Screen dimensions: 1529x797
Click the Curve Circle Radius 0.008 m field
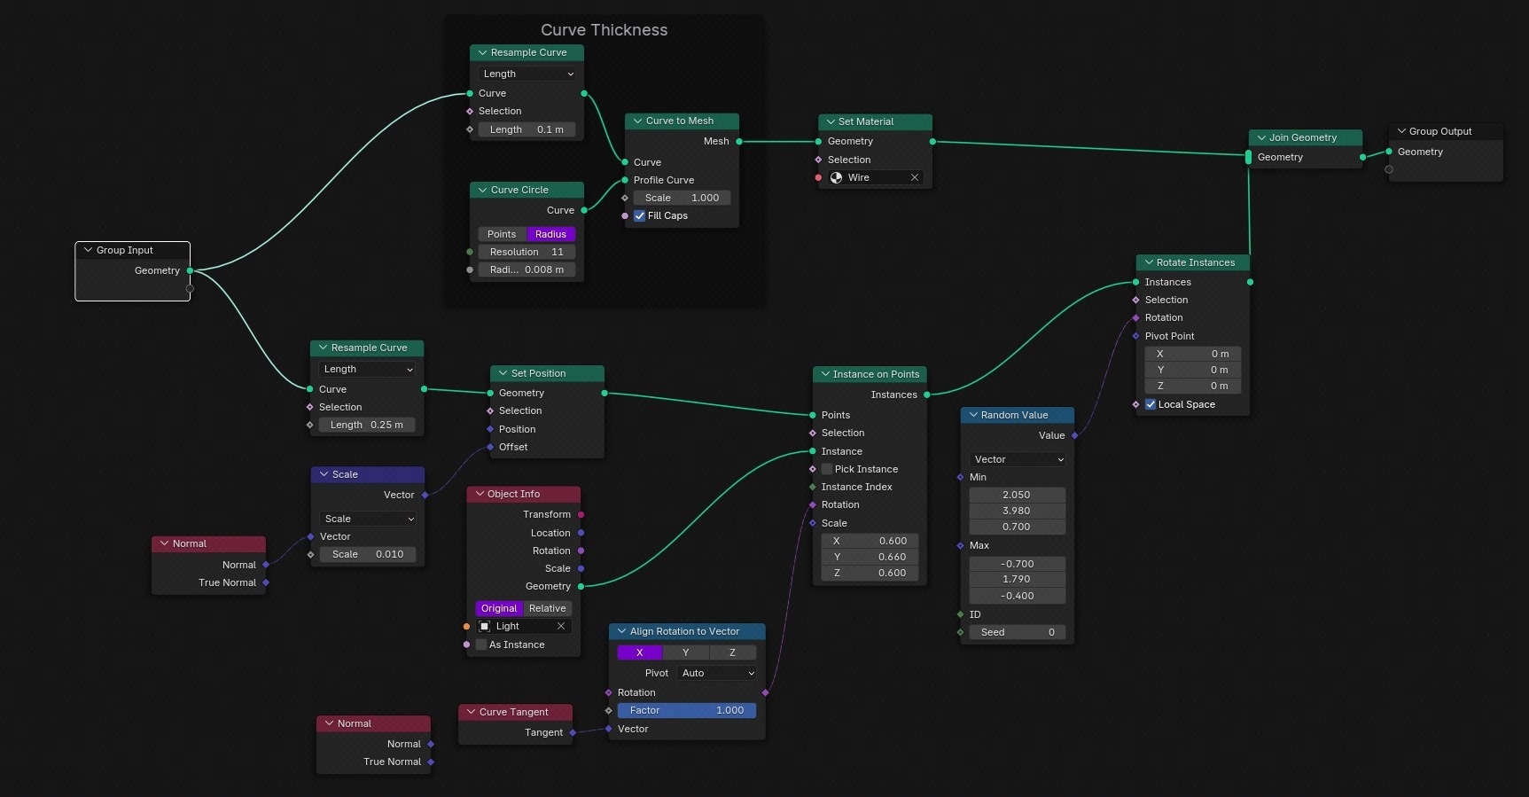click(x=527, y=270)
